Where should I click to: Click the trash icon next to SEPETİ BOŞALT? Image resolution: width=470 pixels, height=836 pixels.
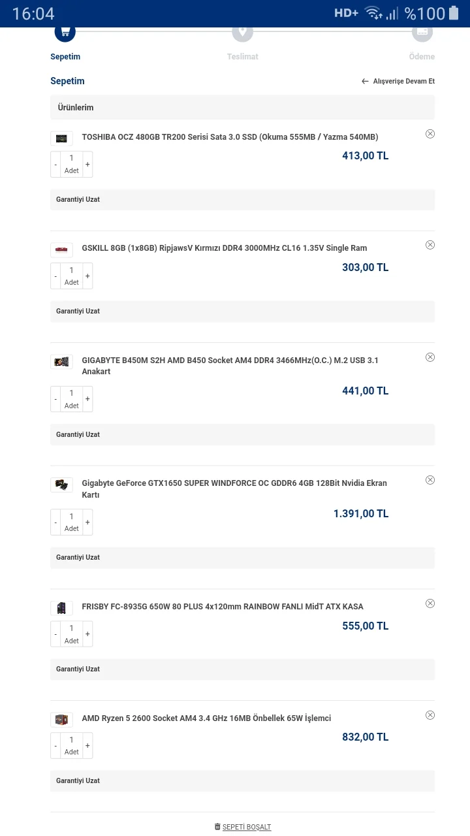coord(217,827)
